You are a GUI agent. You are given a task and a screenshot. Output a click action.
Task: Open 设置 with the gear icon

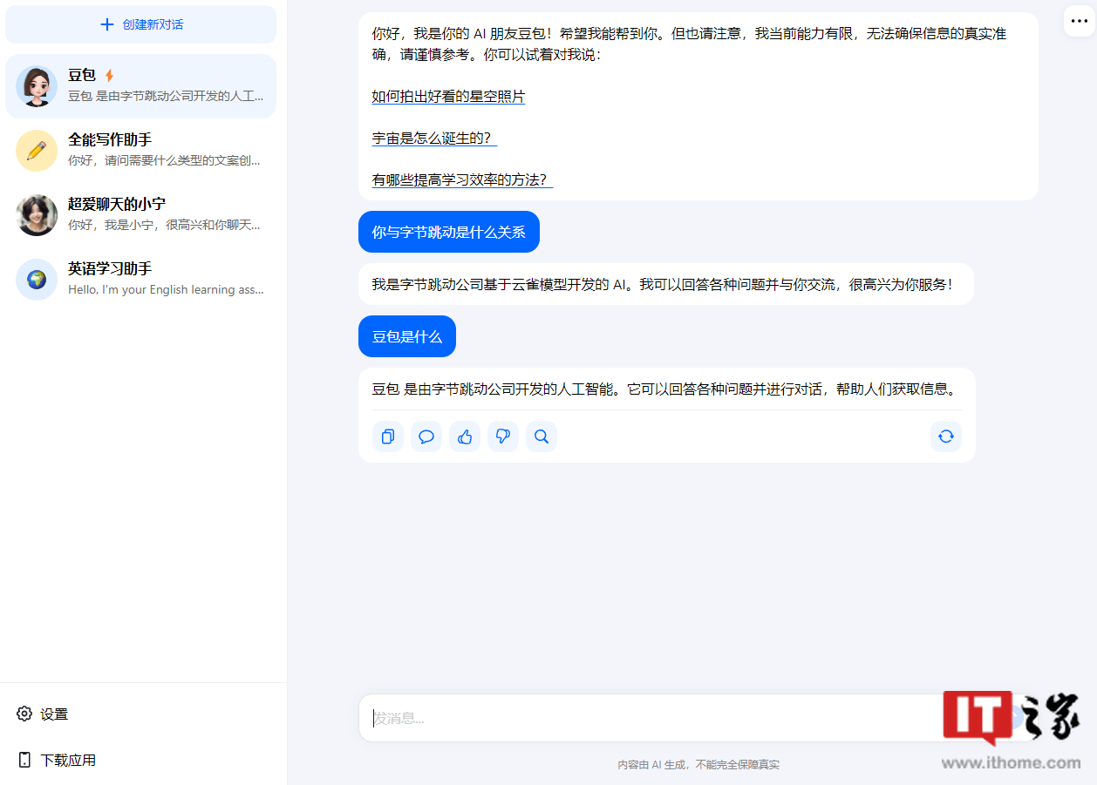42,714
